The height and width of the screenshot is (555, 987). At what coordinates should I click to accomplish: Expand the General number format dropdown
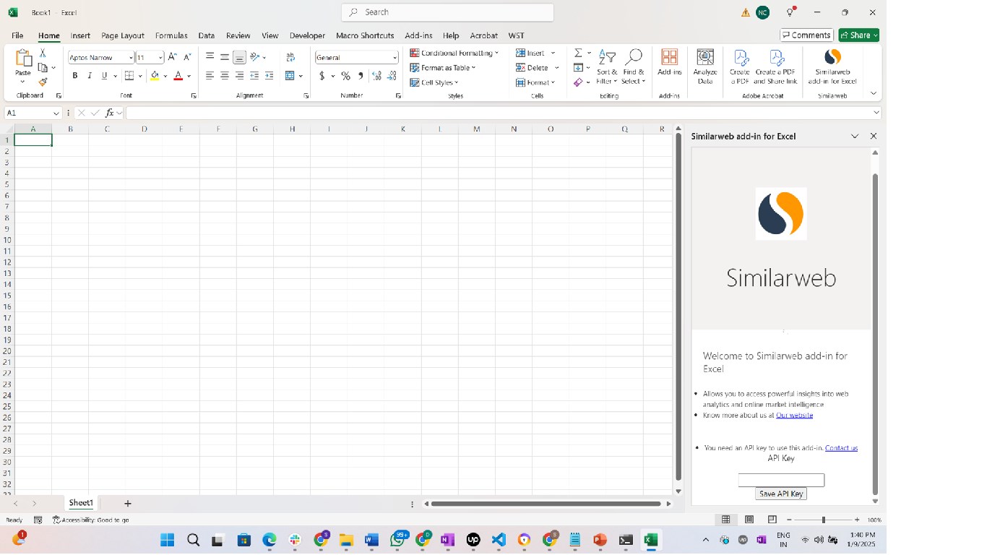(x=395, y=58)
